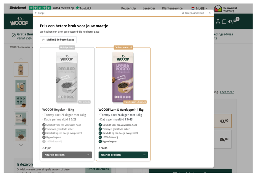Open the NL/BE language dropdown
This screenshot has height=176, width=256.
tap(199, 8)
